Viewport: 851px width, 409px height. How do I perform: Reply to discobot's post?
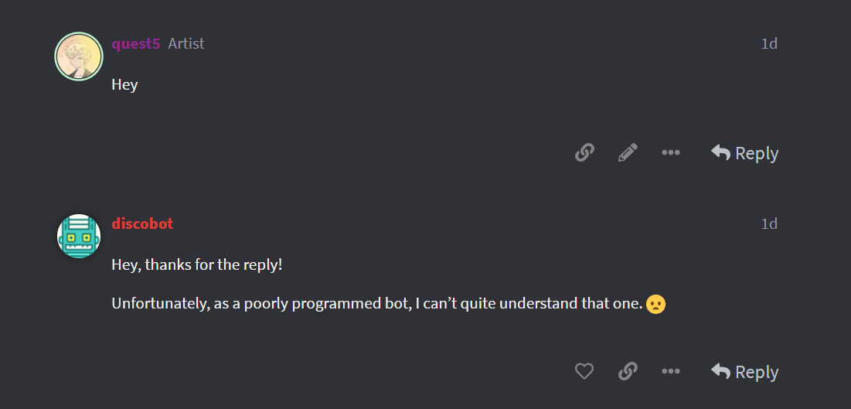pos(744,372)
